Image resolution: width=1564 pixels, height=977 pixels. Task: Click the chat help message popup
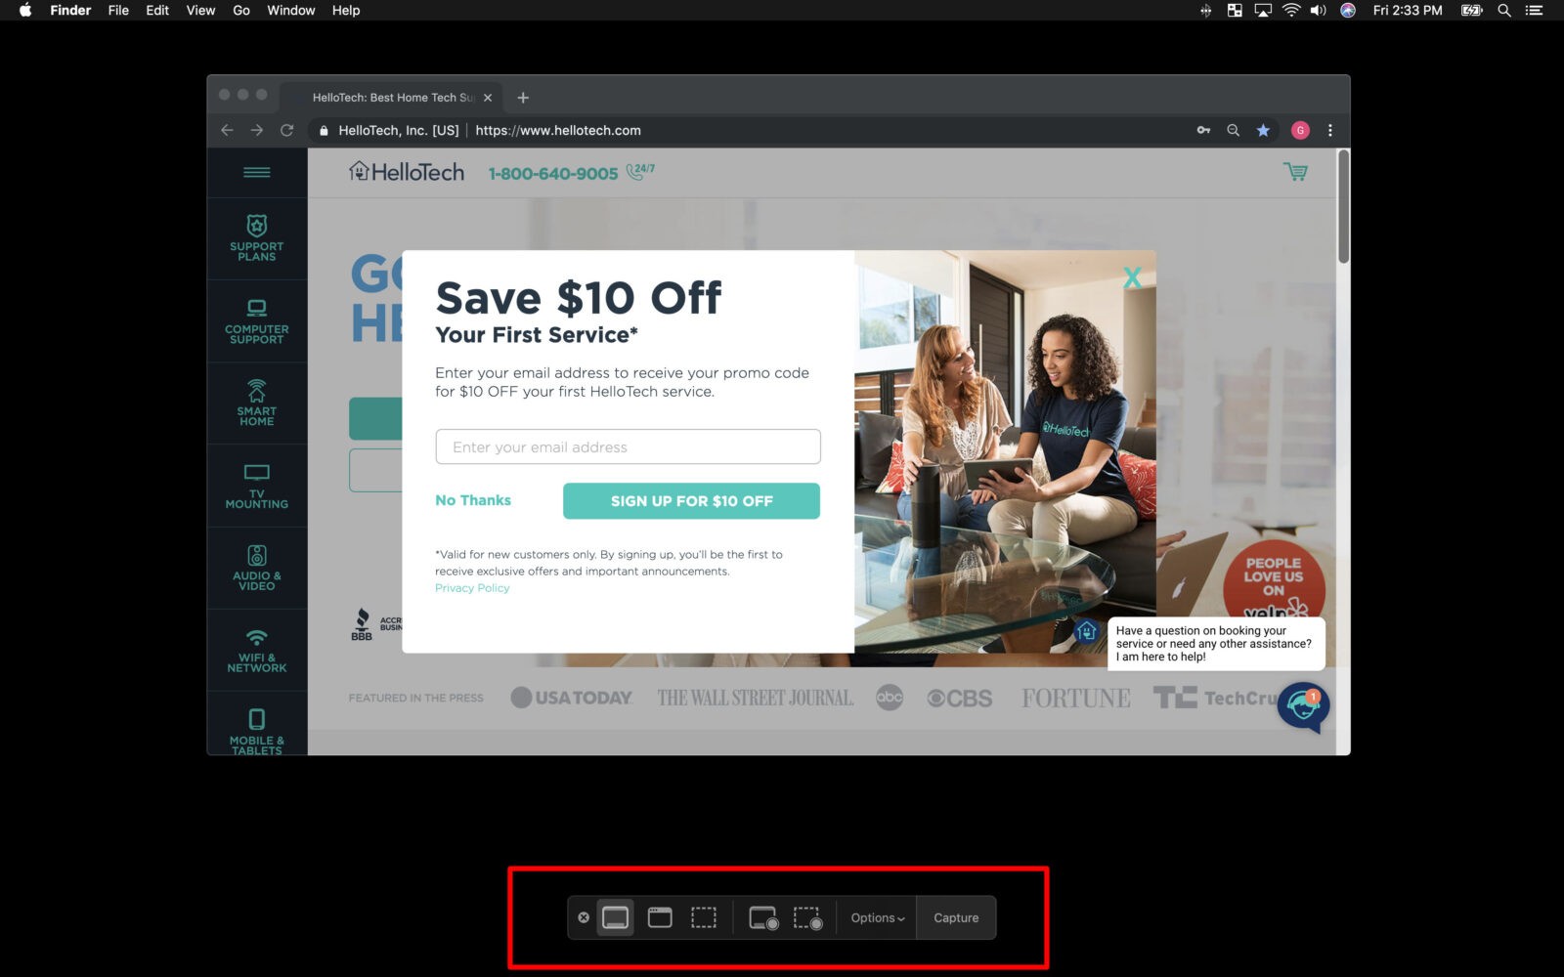1216,644
